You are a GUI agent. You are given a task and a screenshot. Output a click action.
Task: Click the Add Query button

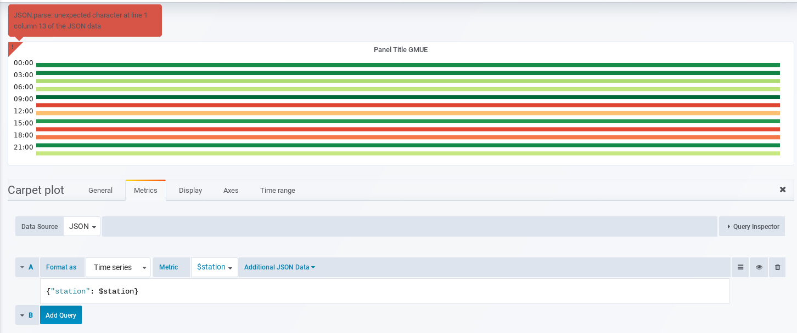coord(60,315)
